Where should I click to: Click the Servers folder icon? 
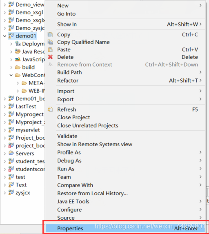pos(11,153)
